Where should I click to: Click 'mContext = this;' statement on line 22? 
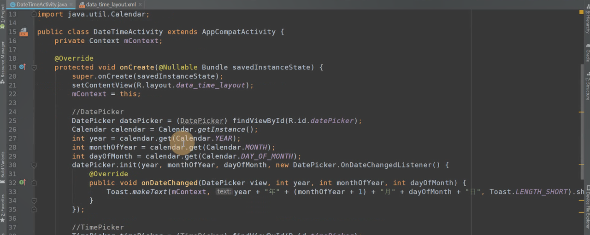point(106,94)
